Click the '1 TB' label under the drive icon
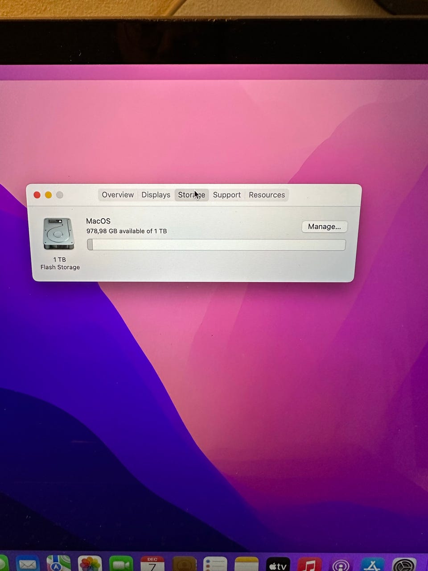 point(59,260)
